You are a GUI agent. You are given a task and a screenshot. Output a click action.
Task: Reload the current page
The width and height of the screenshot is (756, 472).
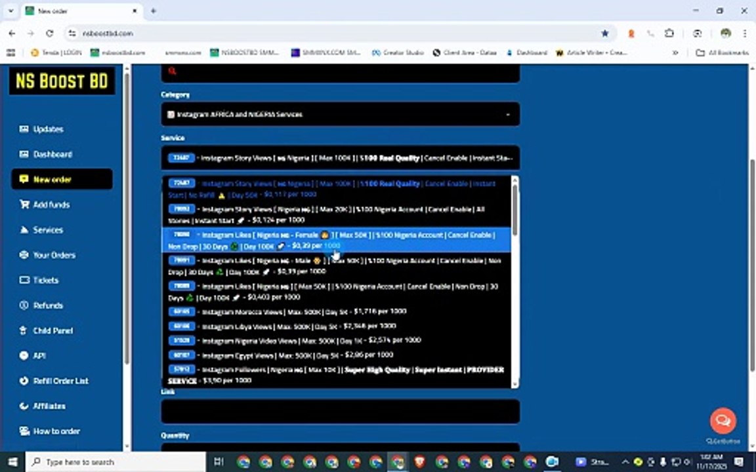click(50, 33)
